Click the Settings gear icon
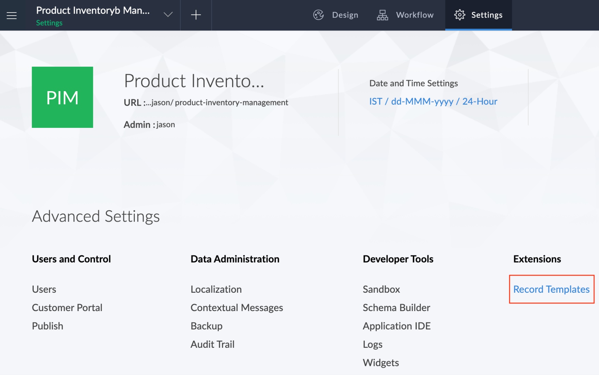This screenshot has height=375, width=599. tap(459, 15)
